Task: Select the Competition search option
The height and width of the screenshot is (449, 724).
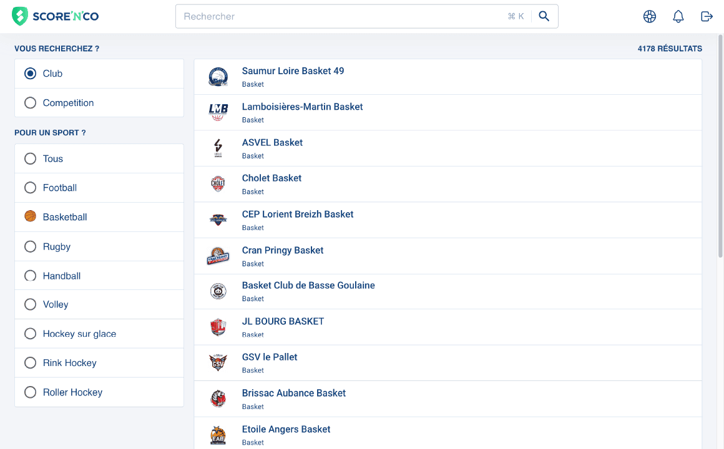Action: pyautogui.click(x=30, y=102)
